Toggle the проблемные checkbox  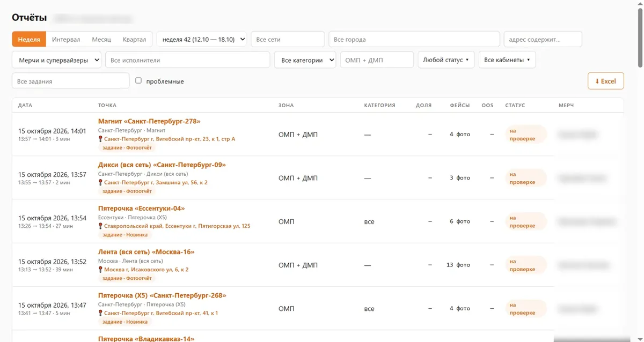pos(138,80)
